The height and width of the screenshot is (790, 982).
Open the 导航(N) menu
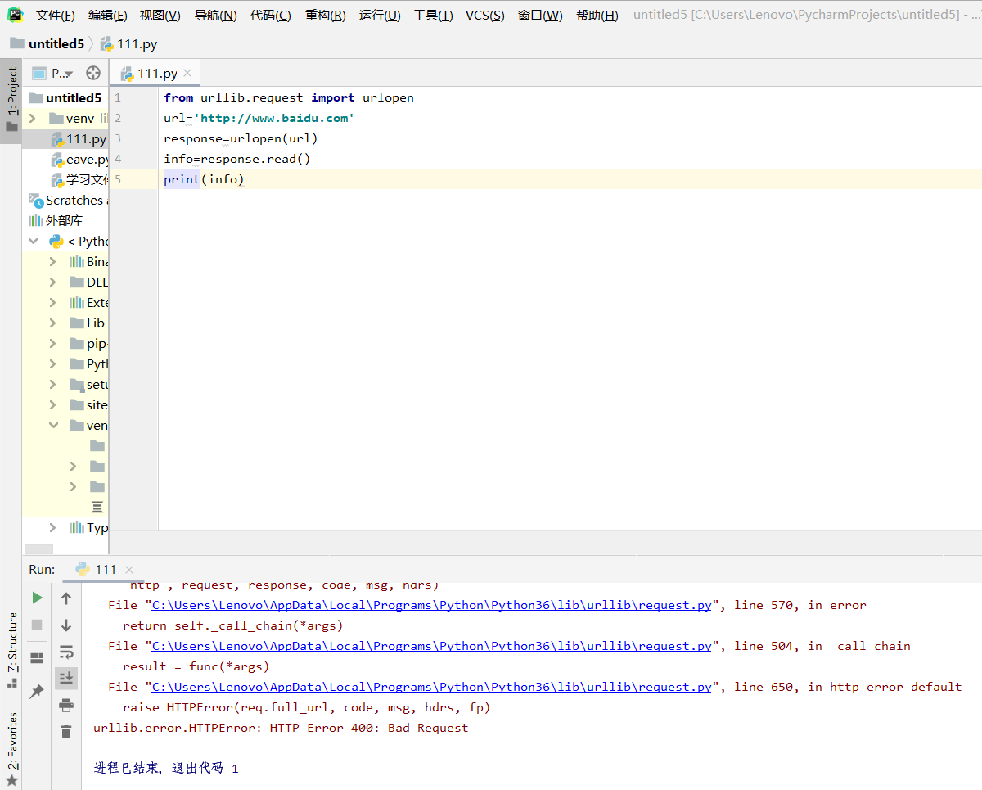(x=215, y=16)
